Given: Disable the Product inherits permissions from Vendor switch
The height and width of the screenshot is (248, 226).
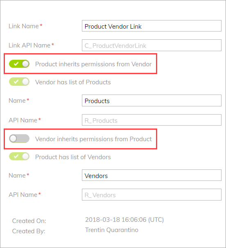Looking at the screenshot, I should pos(19,64).
